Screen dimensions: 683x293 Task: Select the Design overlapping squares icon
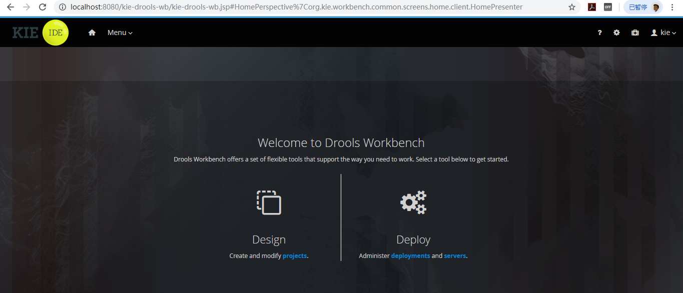pyautogui.click(x=269, y=202)
